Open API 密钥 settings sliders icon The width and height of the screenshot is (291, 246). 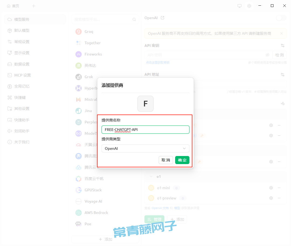(x=282, y=46)
